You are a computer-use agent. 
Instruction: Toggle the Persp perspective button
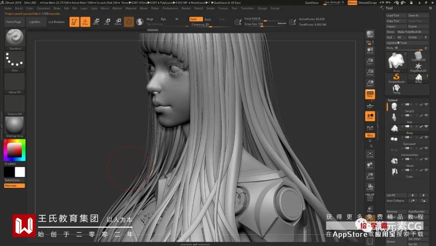pos(370,94)
